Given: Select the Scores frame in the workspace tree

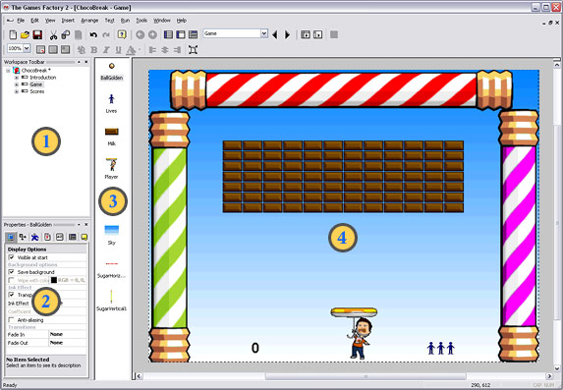Looking at the screenshot, I should [37, 91].
